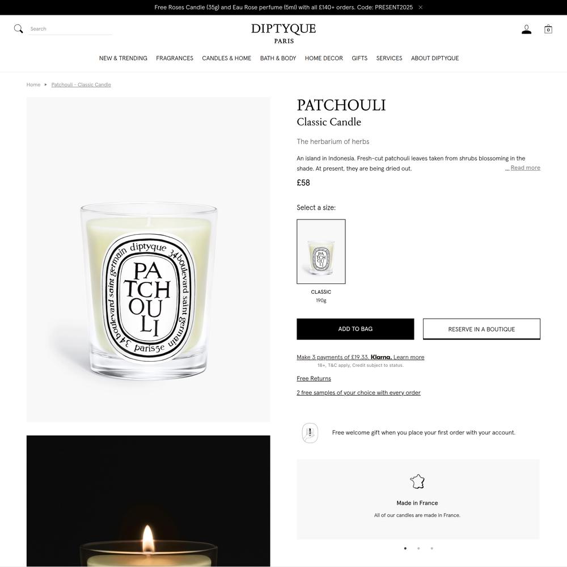
Task: Select the Classic 190g size thumbnail
Action: [321, 252]
